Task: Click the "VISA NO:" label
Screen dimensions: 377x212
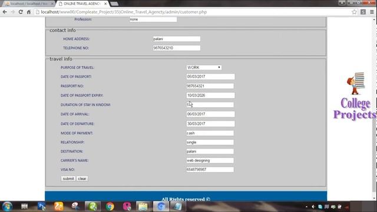Action: coord(68,170)
